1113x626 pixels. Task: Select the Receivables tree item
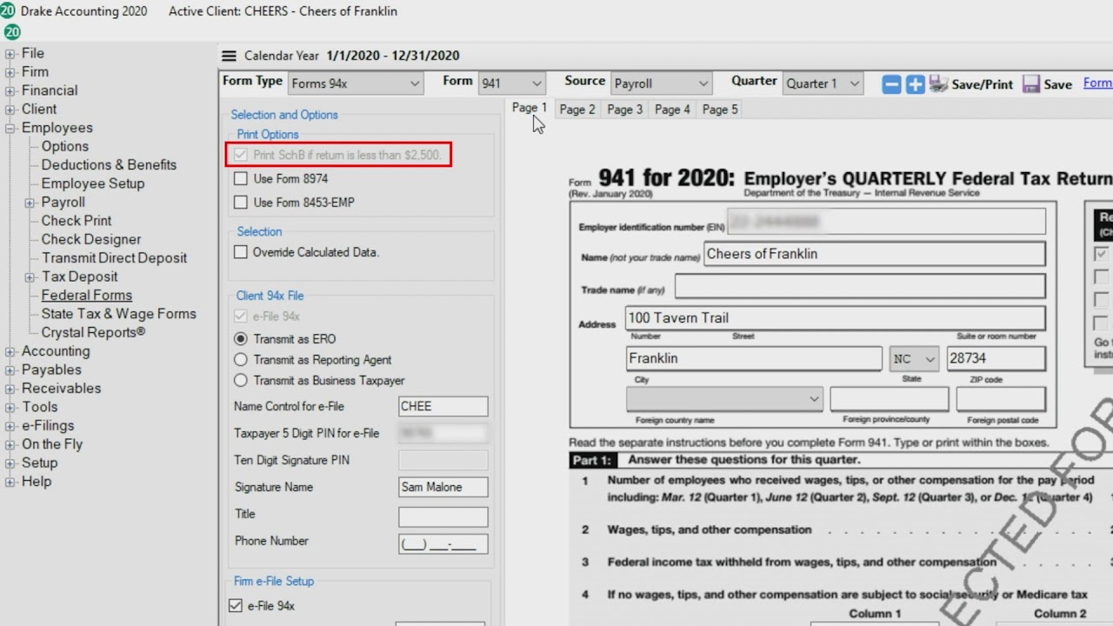pos(61,389)
